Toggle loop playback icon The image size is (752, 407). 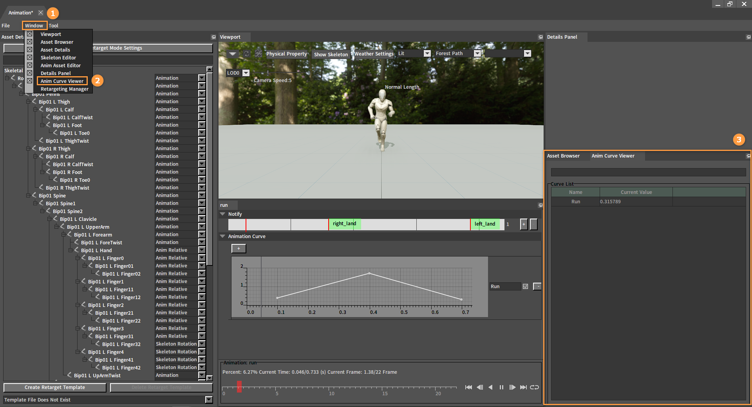(x=534, y=387)
